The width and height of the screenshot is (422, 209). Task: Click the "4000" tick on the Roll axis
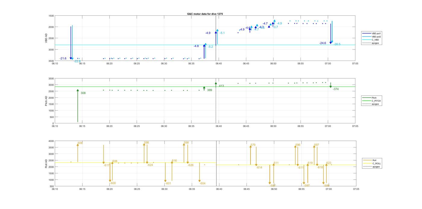click(x=51, y=141)
